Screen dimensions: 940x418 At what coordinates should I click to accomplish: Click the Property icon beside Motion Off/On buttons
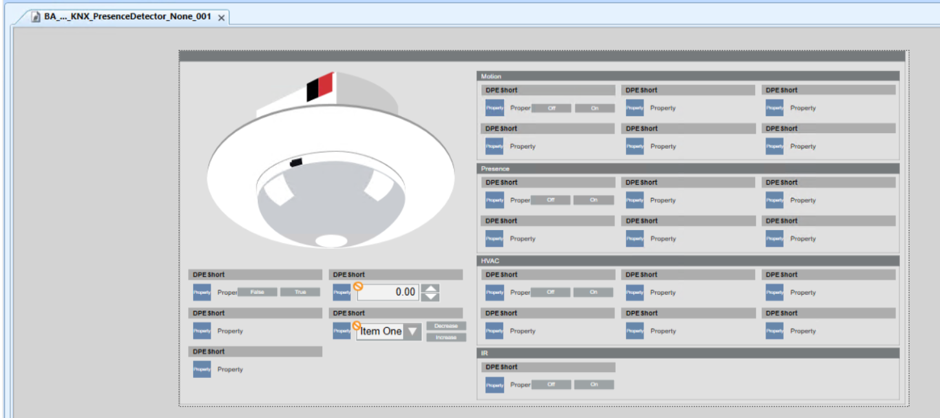tap(494, 109)
